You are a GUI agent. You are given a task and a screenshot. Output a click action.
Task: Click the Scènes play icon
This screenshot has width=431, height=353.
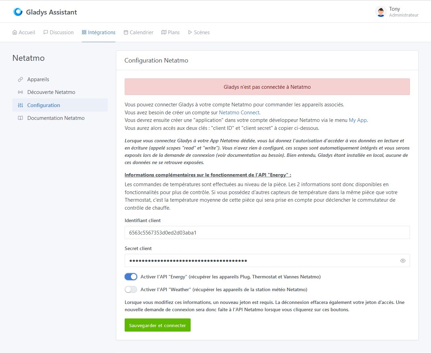tap(190, 32)
